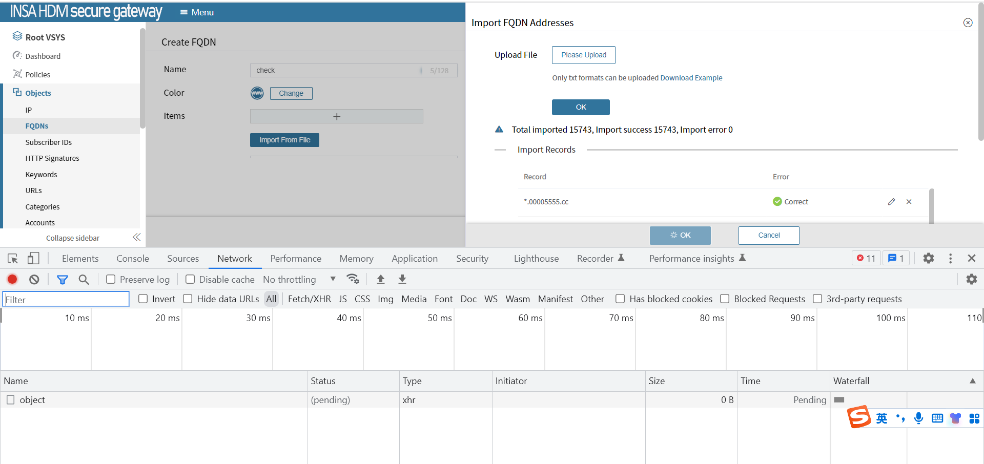Collapse the sidebar using chevron arrows
Image resolution: width=984 pixels, height=464 pixels.
[136, 238]
